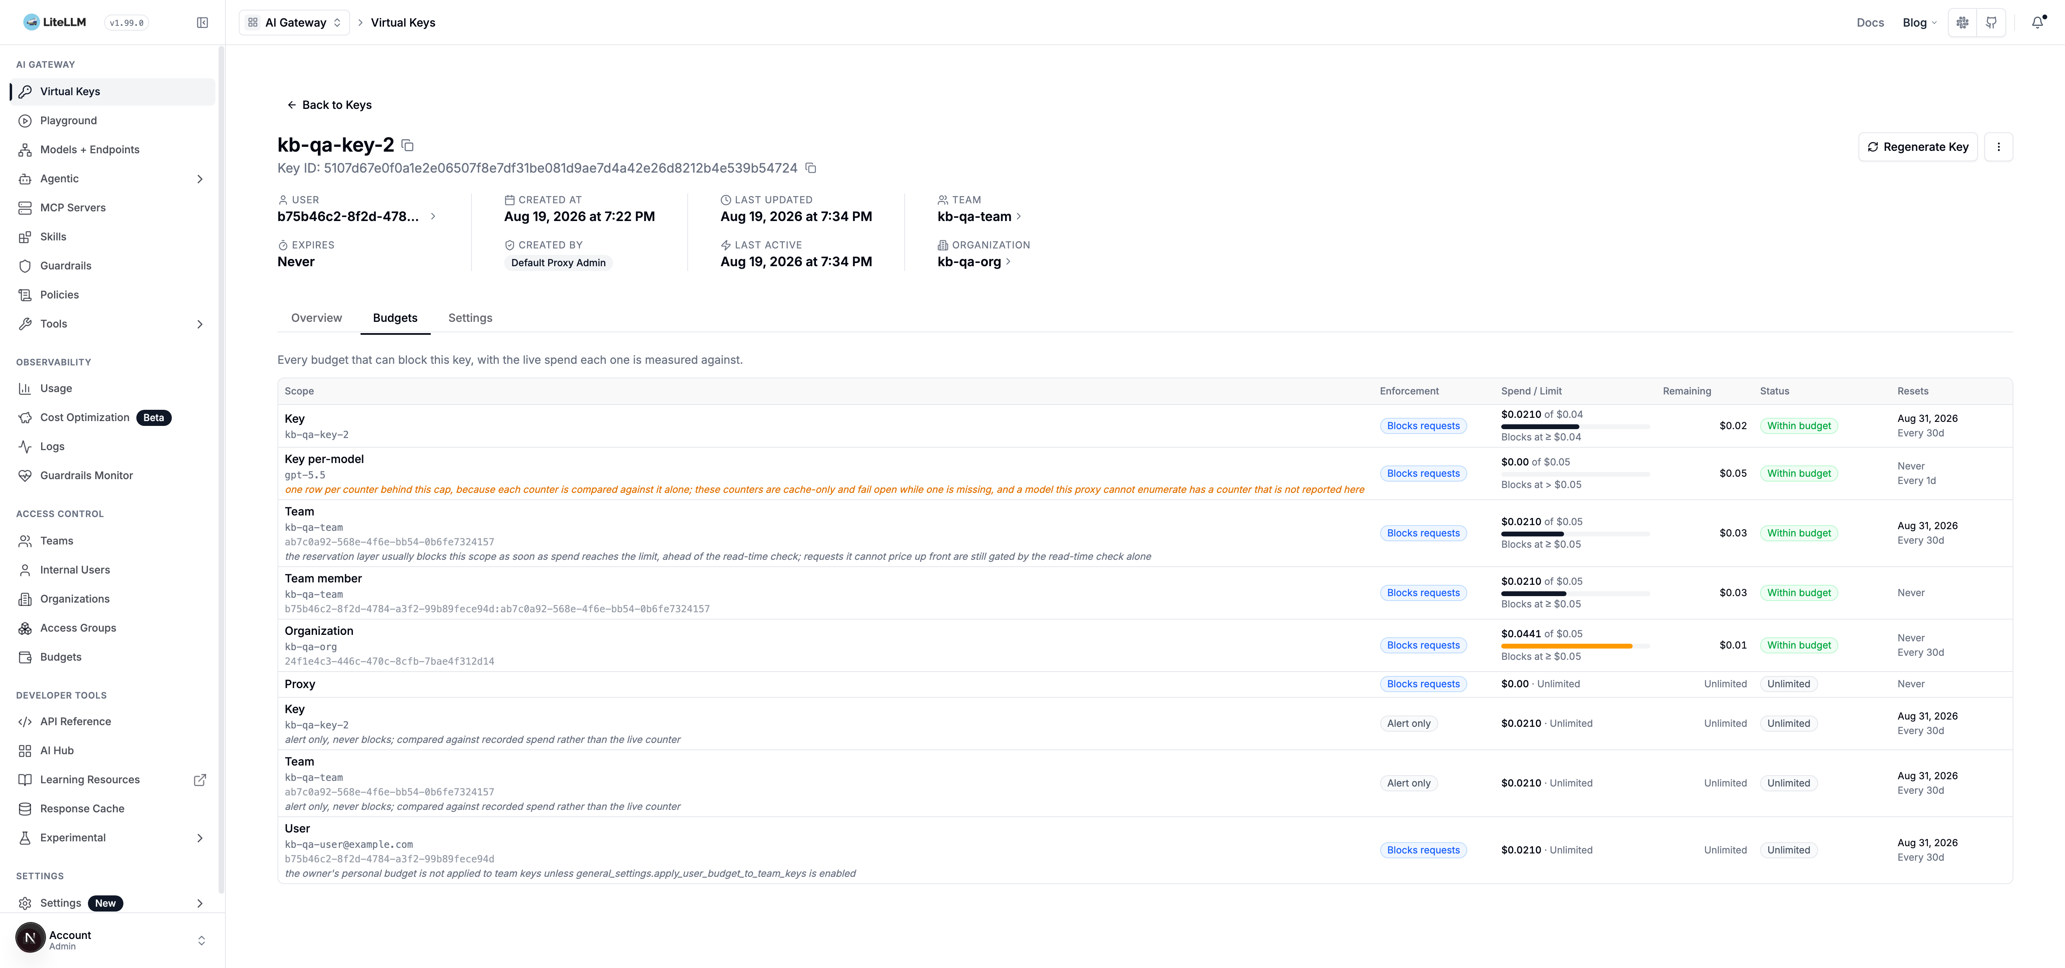Open Cost Optimization Beta page
This screenshot has height=968, width=2065.
(112, 417)
